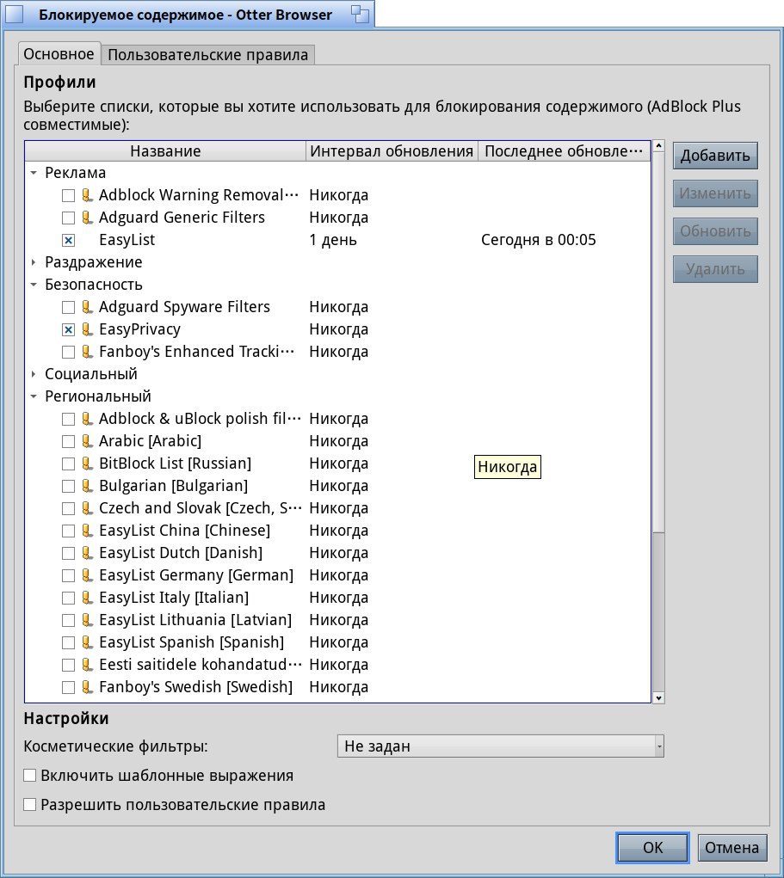This screenshot has height=878, width=784.
Task: Sort by 'Интервал обновления' column header
Action: tap(392, 151)
